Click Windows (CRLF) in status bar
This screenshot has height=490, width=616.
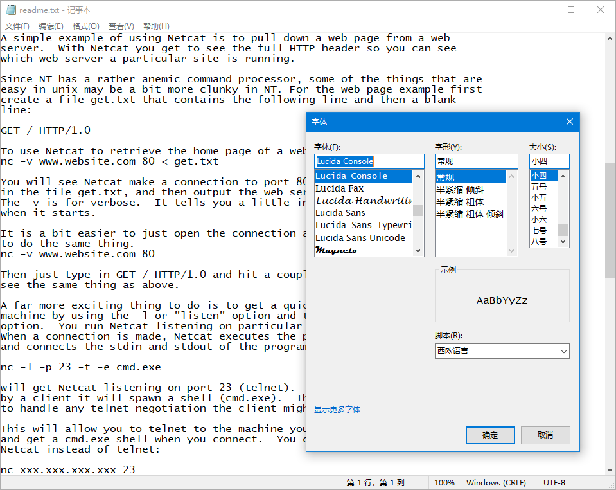pos(496,482)
